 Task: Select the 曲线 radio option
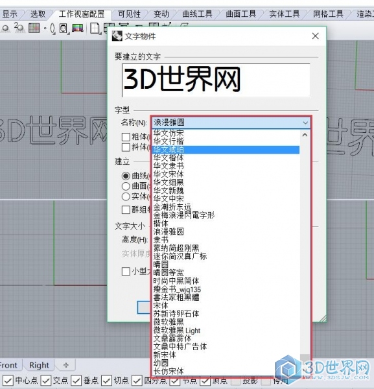126,176
